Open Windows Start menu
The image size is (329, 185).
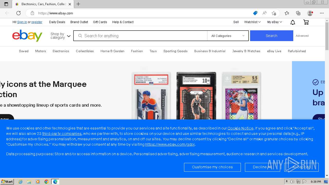point(7,181)
